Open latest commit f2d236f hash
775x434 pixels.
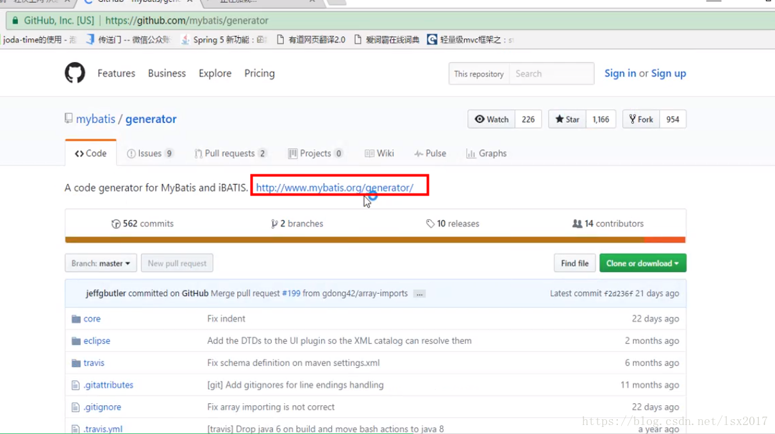(x=619, y=294)
